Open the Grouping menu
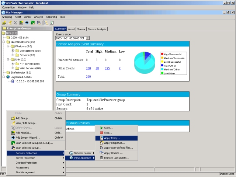This screenshot has width=236, height=177. pos(7,17)
